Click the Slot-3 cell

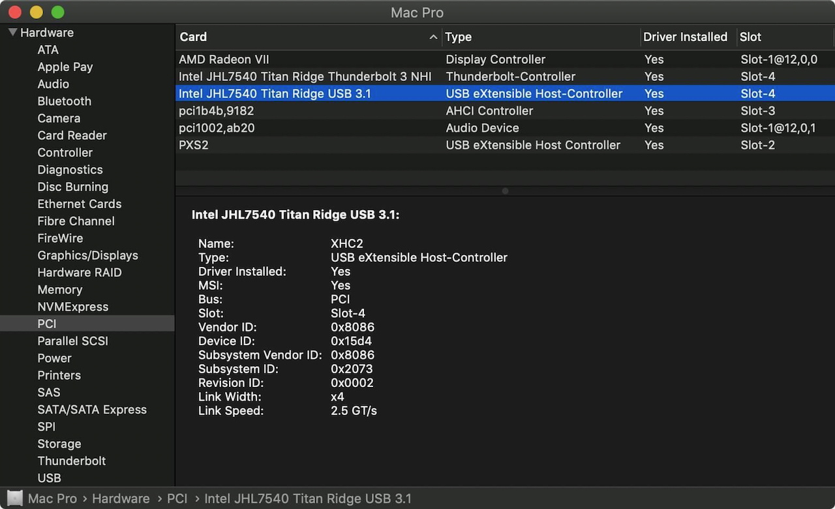[x=758, y=111]
